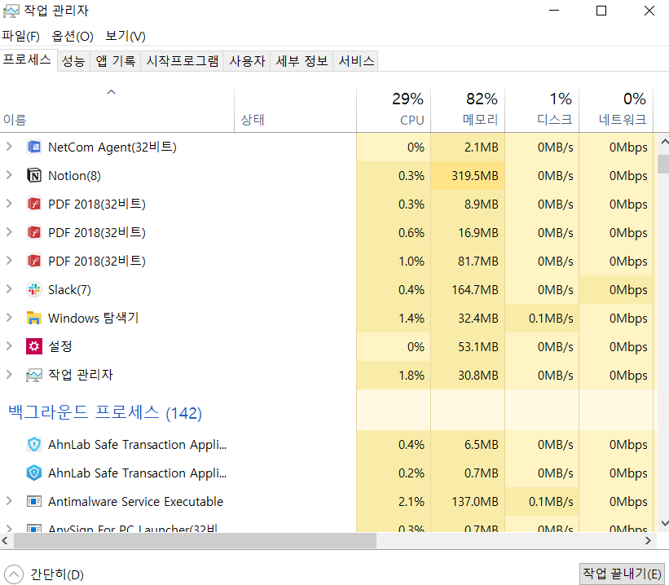This screenshot has height=585, width=669.
Task: Click Notion memory value 319.5MB
Action: tap(475, 176)
